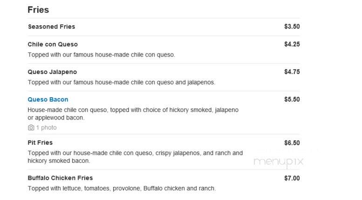Click the Fries section heading
The width and height of the screenshot is (362, 200).
point(38,10)
